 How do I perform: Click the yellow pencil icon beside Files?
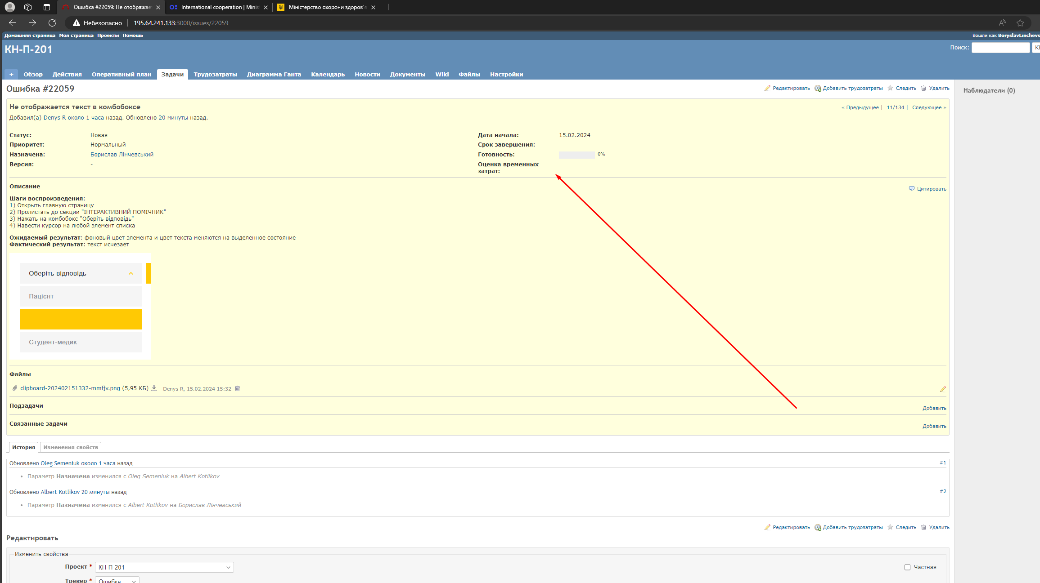pos(943,389)
